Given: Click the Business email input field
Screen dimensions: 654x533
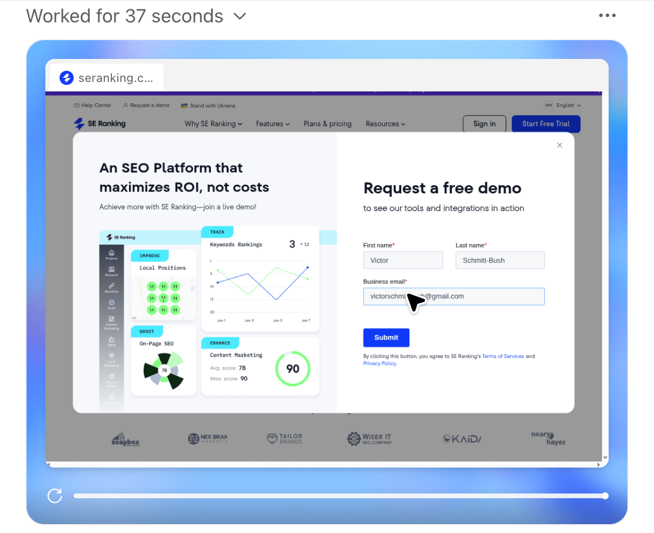Looking at the screenshot, I should pos(454,297).
